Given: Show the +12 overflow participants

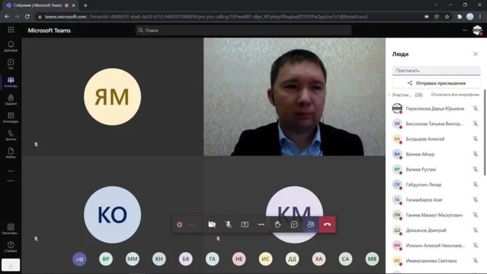Looking at the screenshot, I should 80,259.
